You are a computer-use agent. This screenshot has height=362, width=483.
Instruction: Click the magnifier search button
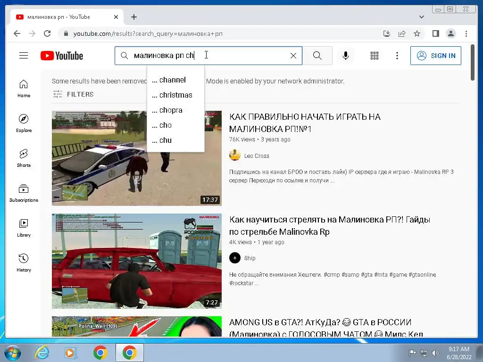coord(317,56)
